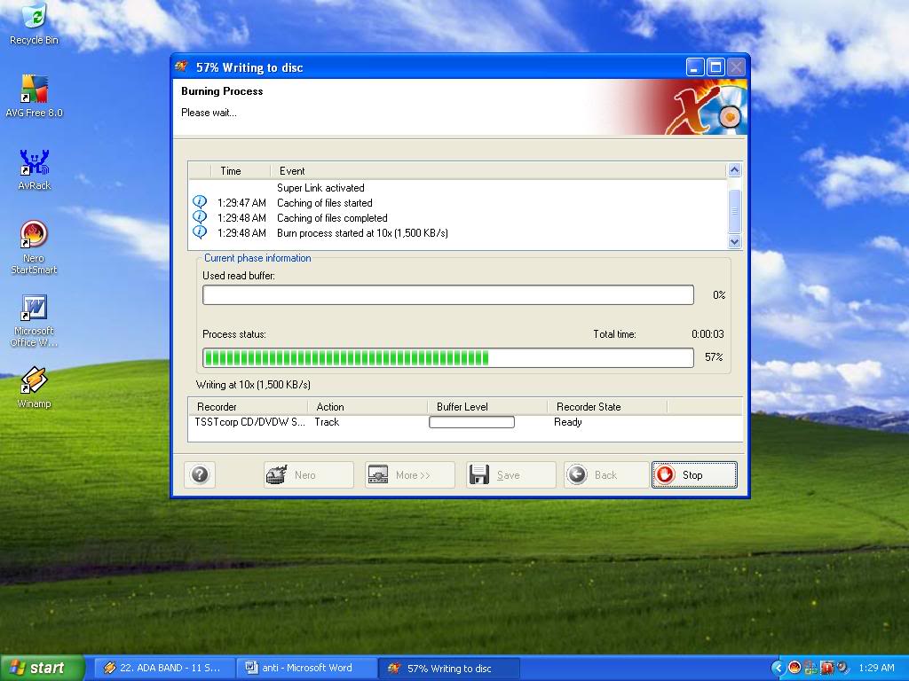Select the Microsoft Office Word desktop icon
The height and width of the screenshot is (681, 909).
(35, 320)
